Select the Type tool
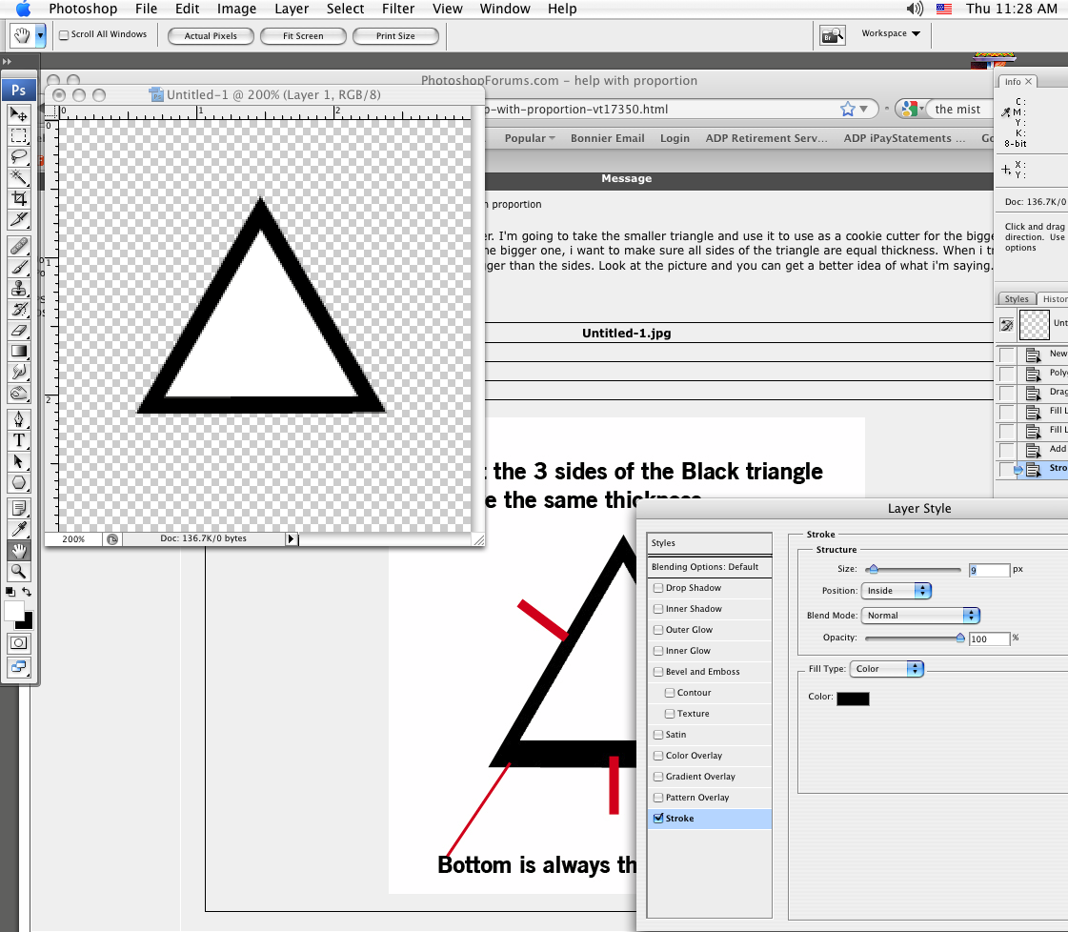 (x=18, y=440)
